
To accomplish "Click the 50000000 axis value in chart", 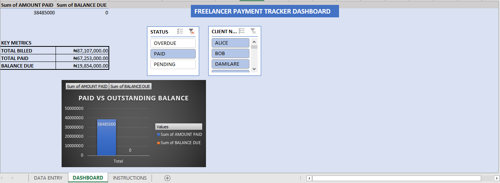I will point(74,108).
